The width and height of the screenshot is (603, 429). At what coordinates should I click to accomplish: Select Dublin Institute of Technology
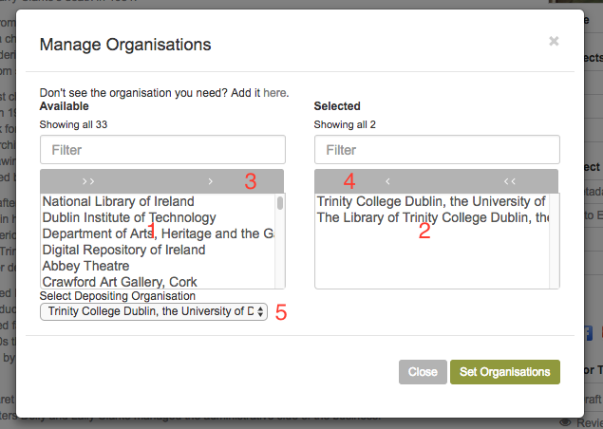point(158,217)
